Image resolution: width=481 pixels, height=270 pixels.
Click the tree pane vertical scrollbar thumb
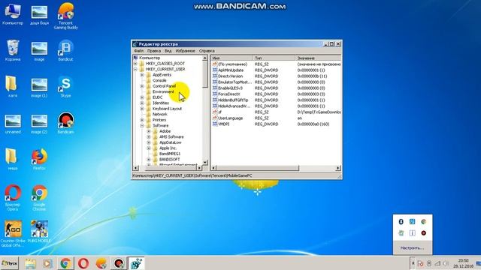click(x=205, y=73)
